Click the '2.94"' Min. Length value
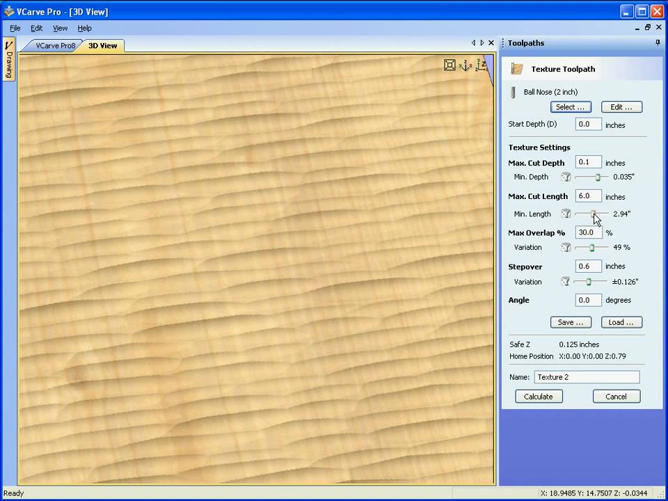 click(x=621, y=214)
